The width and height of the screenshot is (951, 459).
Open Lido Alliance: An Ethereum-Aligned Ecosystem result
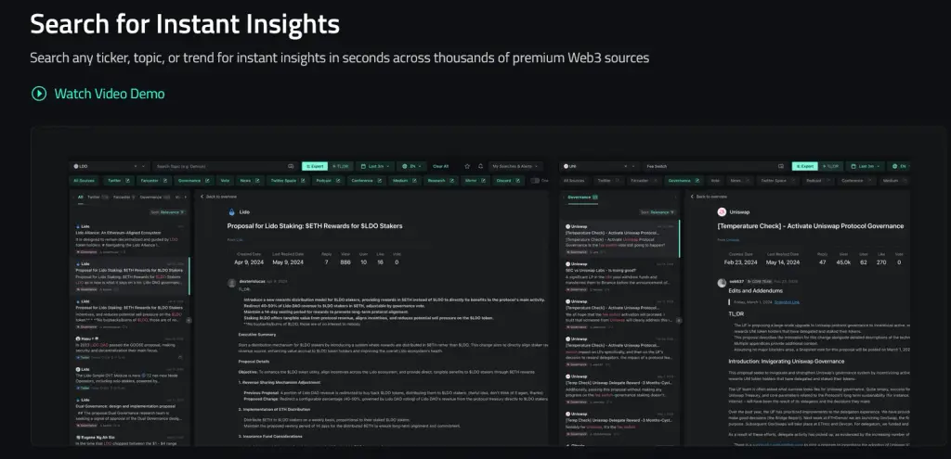pyautogui.click(x=130, y=238)
